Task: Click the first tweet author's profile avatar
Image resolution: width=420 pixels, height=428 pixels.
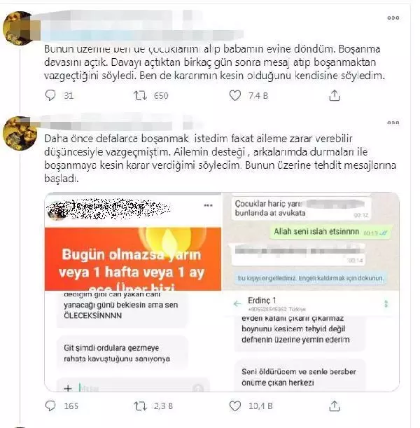Action: (20, 28)
